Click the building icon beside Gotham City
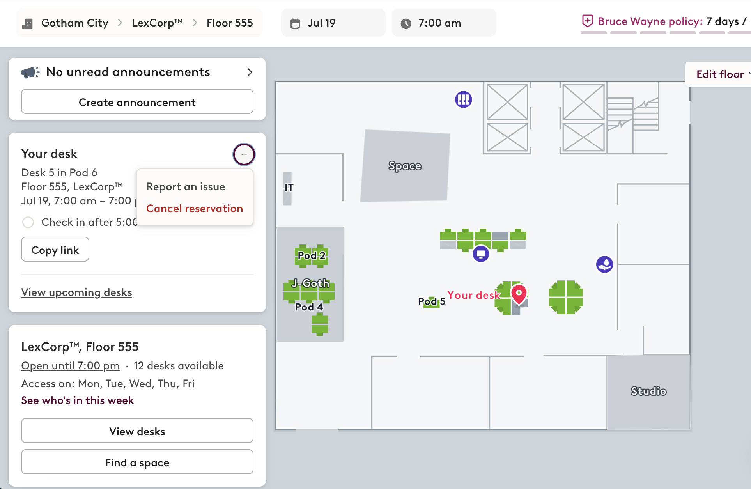Viewport: 751px width, 489px height. [x=27, y=23]
